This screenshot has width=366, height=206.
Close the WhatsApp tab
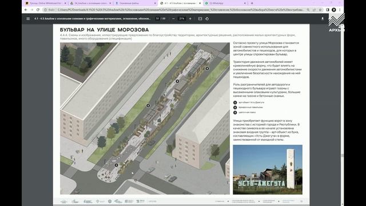pos(245,3)
